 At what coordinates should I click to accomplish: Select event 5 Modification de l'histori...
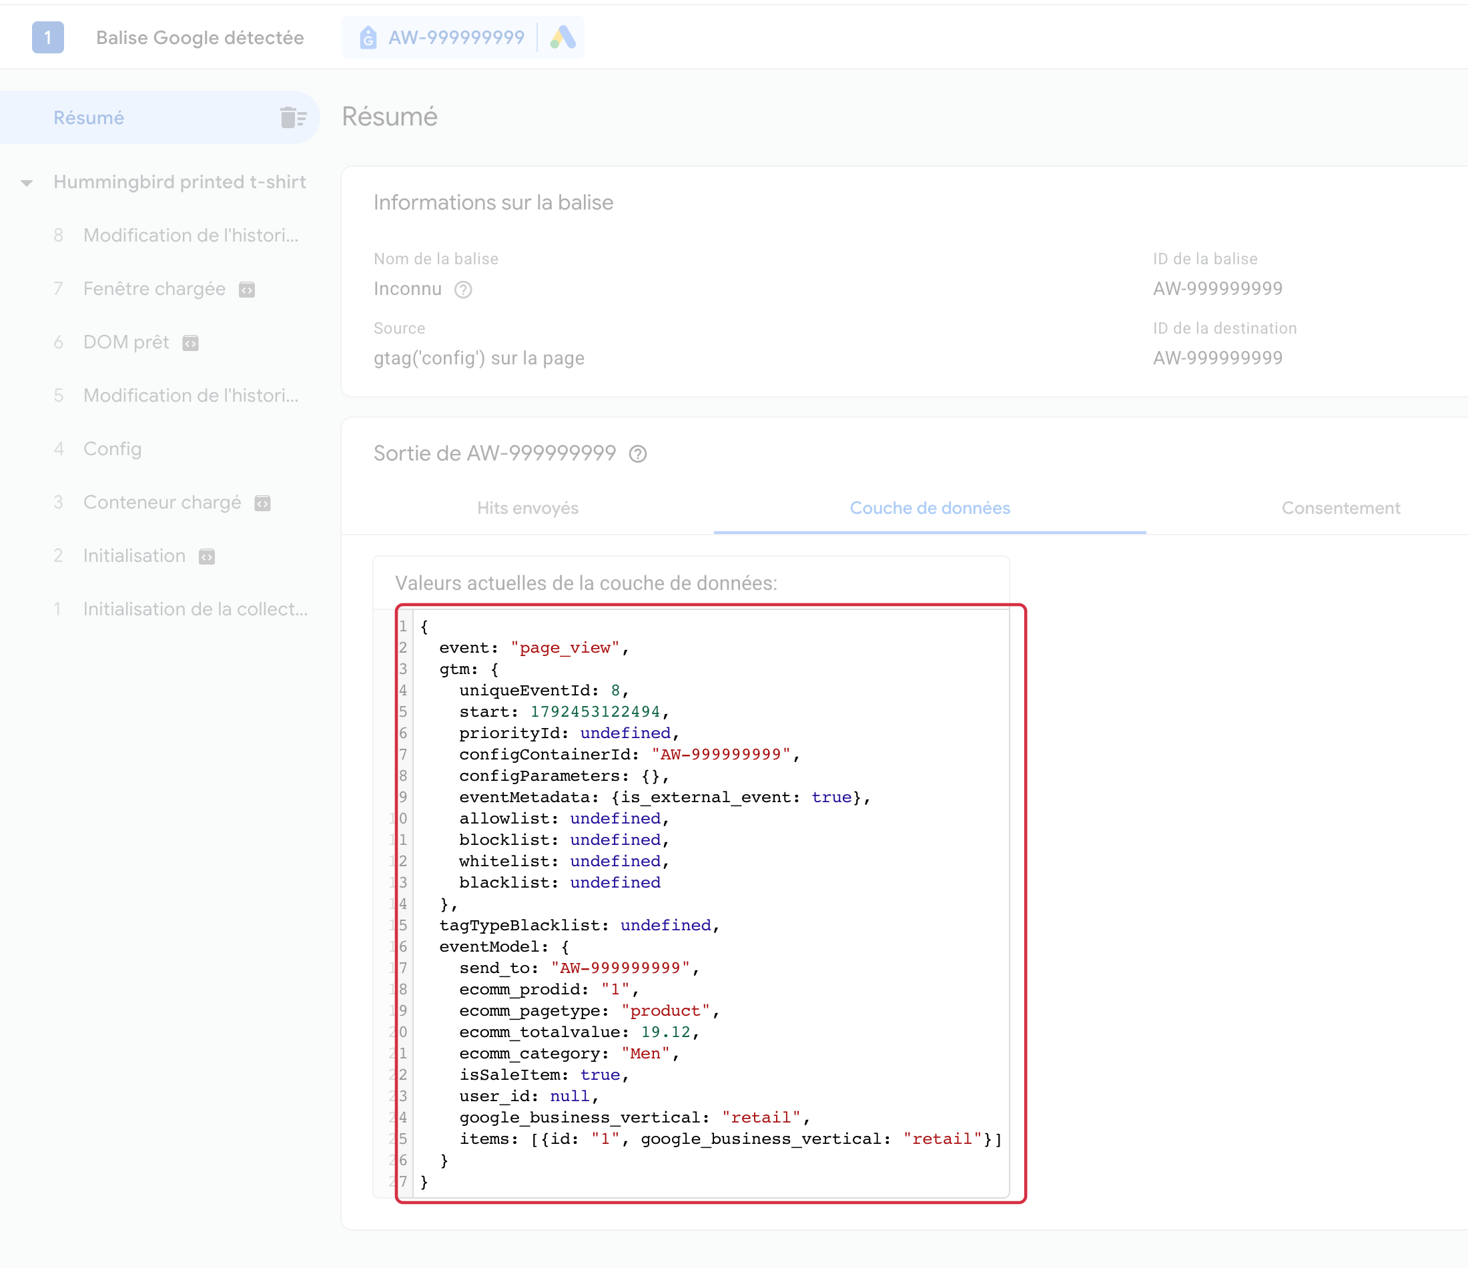(177, 396)
